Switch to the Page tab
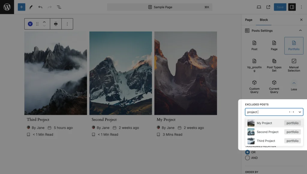307x174 pixels. click(x=249, y=20)
